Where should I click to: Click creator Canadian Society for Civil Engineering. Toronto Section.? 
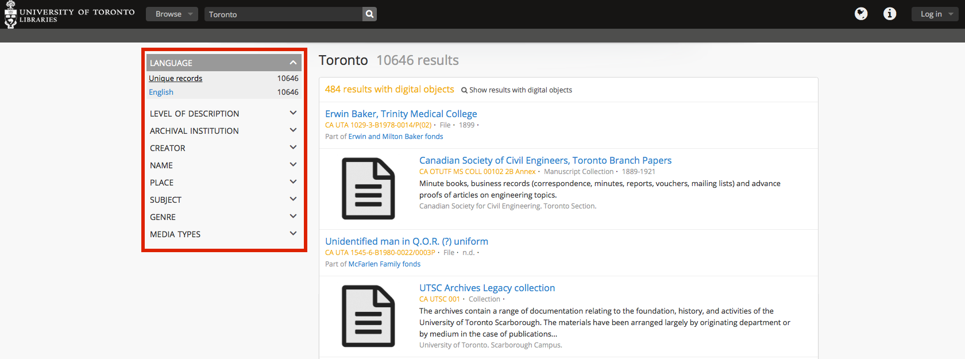(508, 206)
